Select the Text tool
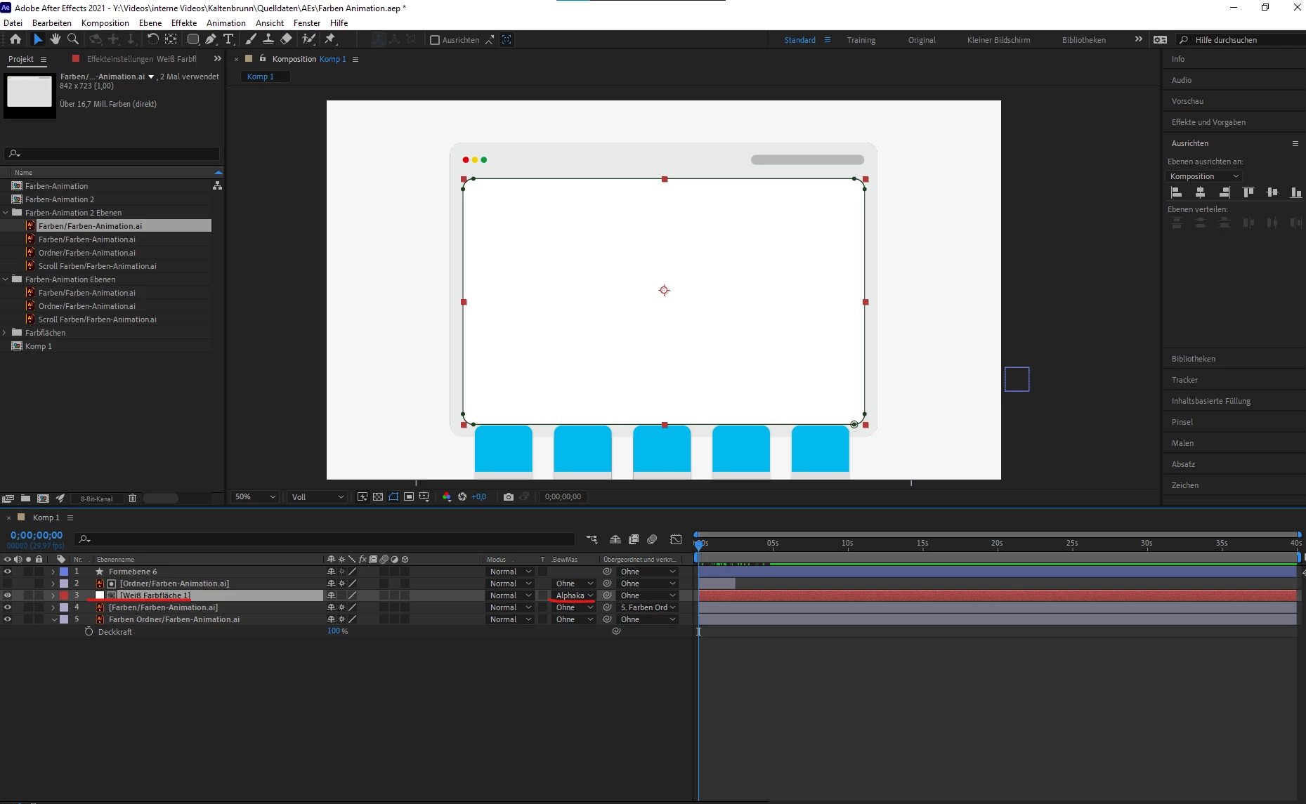Image resolution: width=1306 pixels, height=804 pixels. [228, 39]
